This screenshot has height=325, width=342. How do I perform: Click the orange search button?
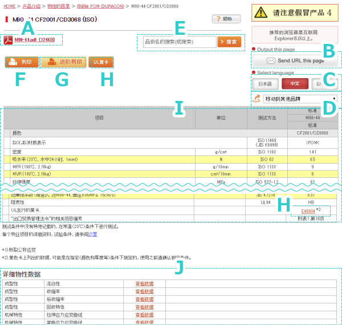click(229, 42)
